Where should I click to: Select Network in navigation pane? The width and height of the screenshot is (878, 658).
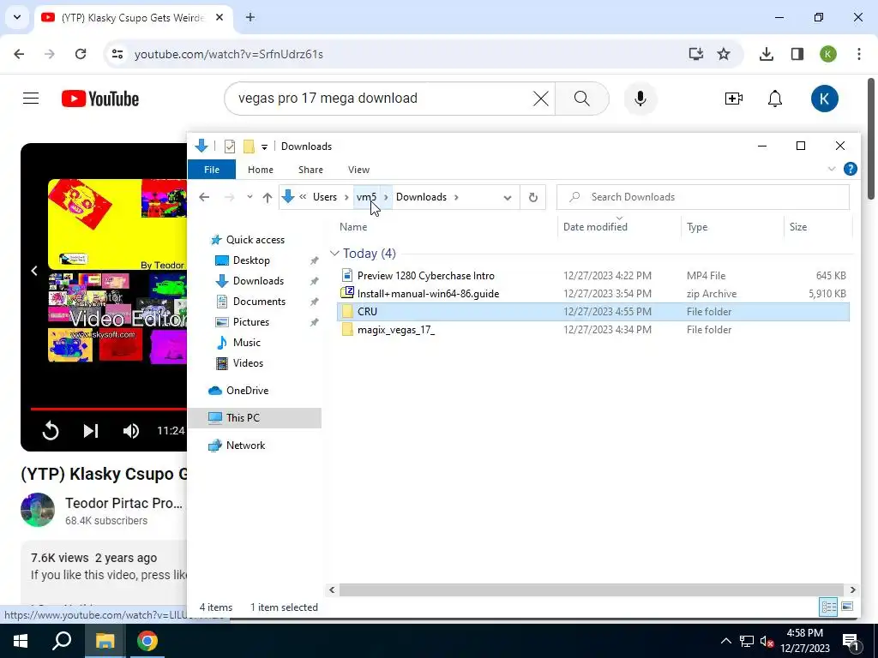pyautogui.click(x=245, y=446)
